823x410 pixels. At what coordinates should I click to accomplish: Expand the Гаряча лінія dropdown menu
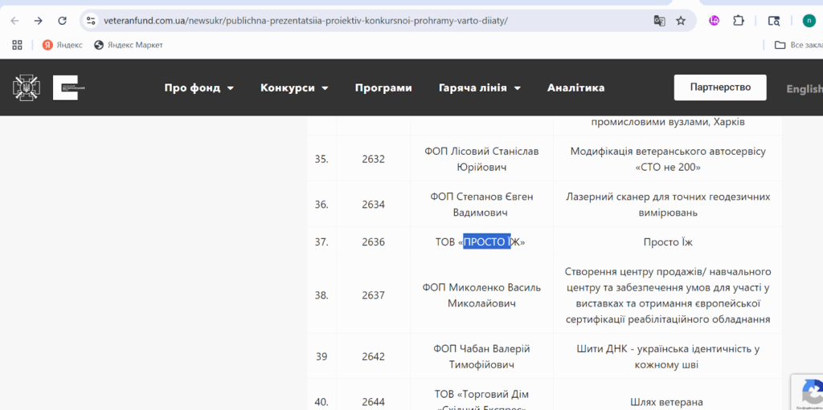click(x=479, y=88)
